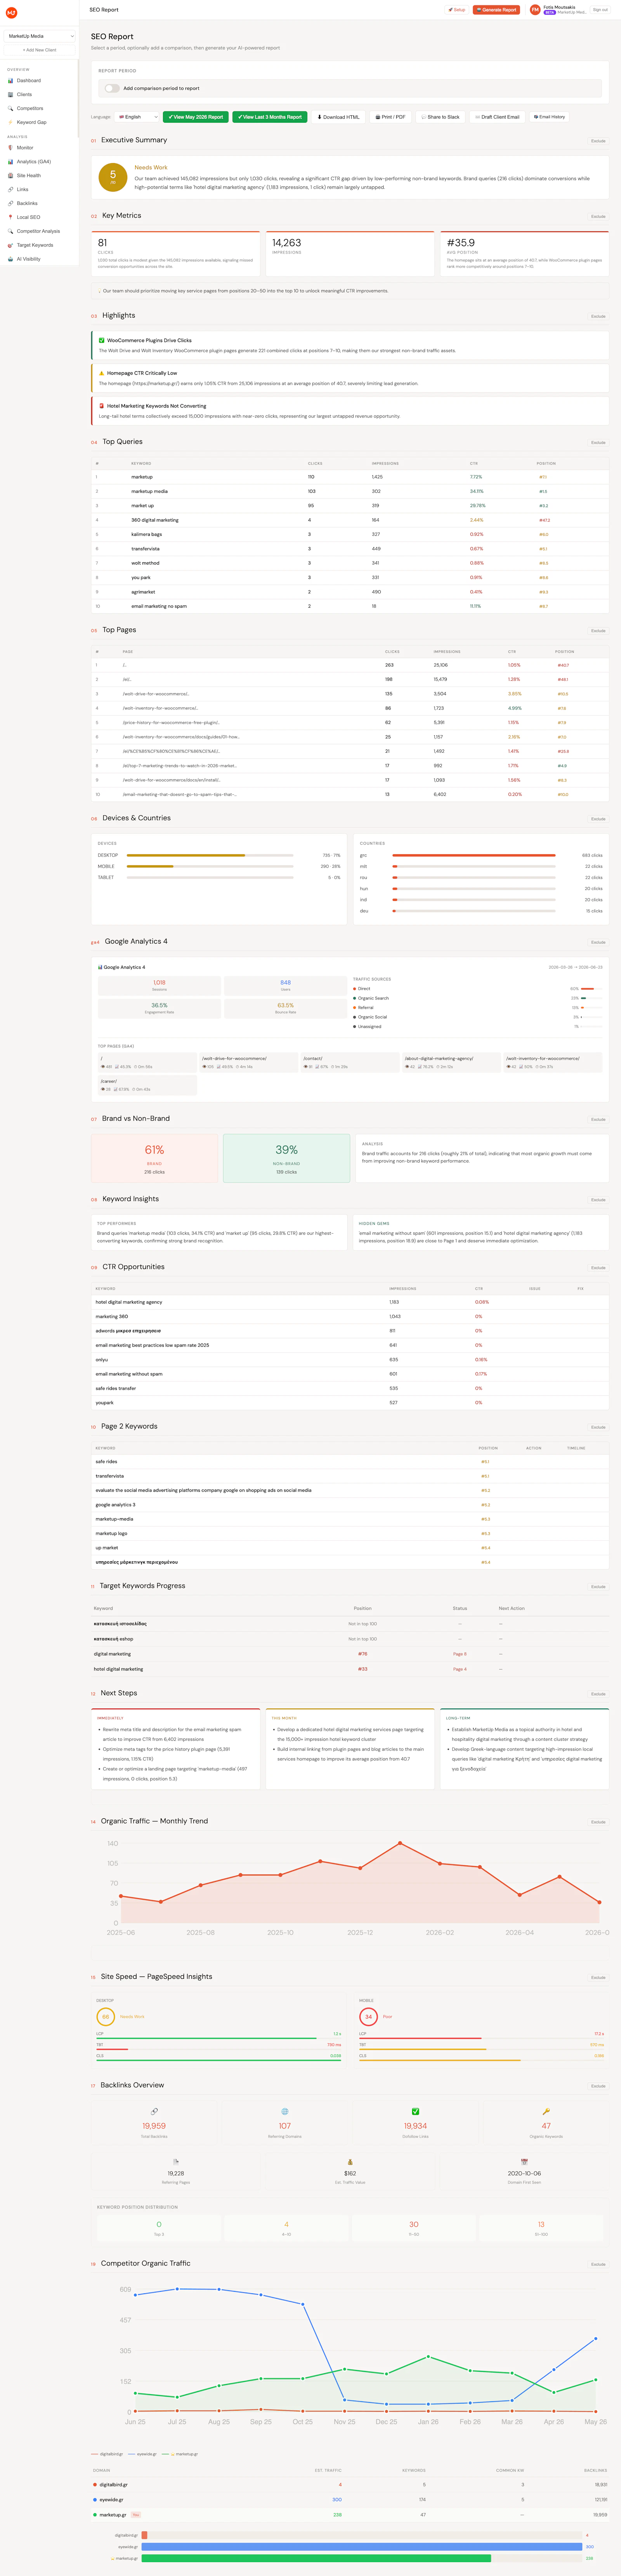Click the 39% Non-Brand card

click(286, 1158)
